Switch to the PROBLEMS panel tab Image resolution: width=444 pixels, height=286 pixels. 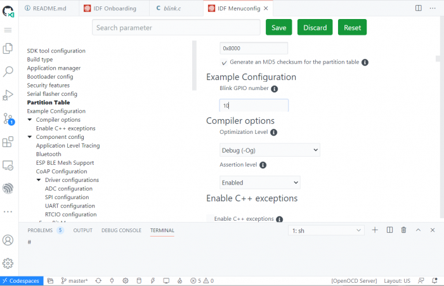(40, 230)
